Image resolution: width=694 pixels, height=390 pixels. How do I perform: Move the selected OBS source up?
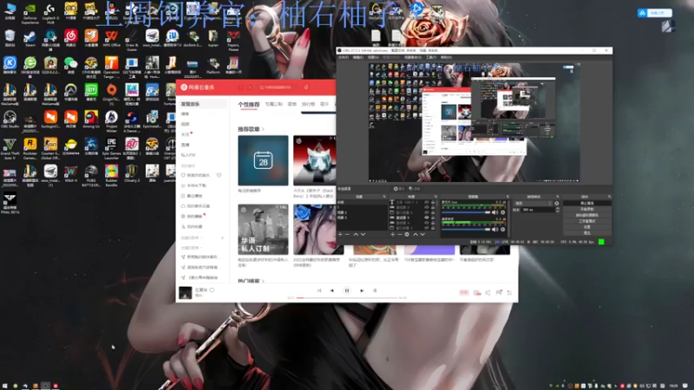[x=416, y=234]
